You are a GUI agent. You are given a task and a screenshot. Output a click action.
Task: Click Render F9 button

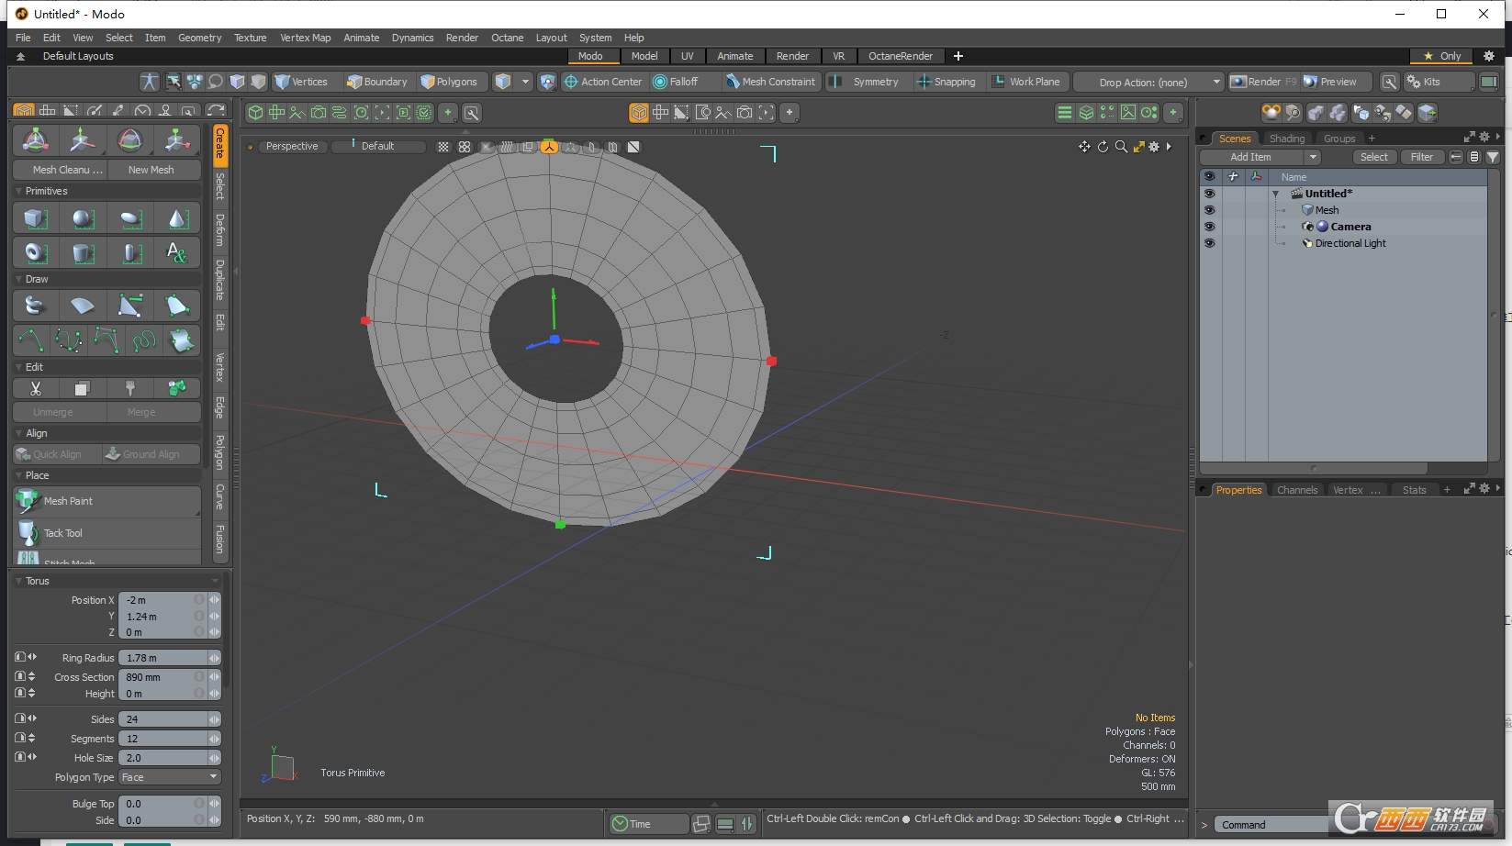pyautogui.click(x=1263, y=82)
